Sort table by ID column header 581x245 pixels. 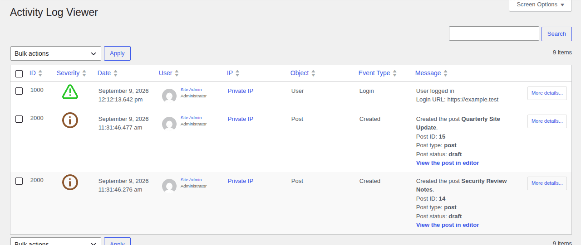33,73
